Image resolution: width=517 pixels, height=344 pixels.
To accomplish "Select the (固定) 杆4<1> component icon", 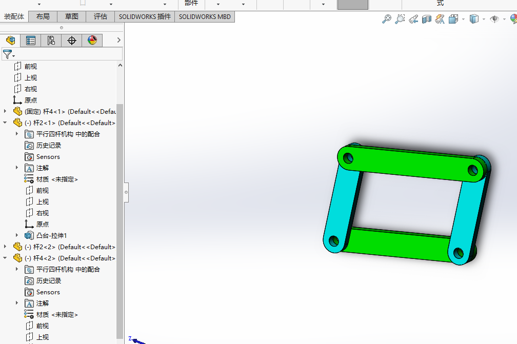I will [x=17, y=111].
